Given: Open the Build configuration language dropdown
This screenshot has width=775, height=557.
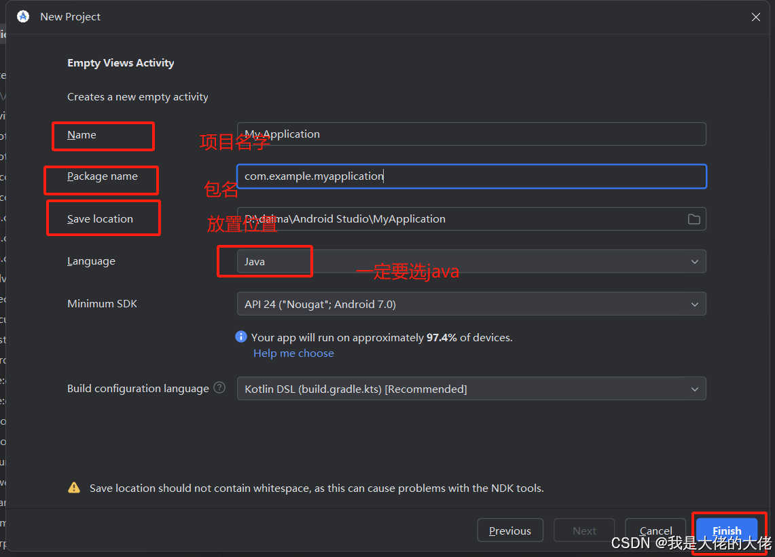Looking at the screenshot, I should [471, 389].
